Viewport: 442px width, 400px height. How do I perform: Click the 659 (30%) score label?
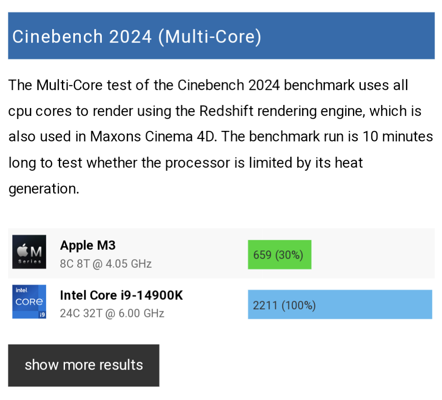pyautogui.click(x=278, y=255)
